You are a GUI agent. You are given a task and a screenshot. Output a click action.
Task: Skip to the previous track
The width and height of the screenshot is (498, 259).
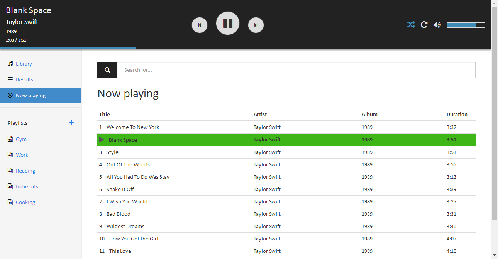[x=200, y=25]
